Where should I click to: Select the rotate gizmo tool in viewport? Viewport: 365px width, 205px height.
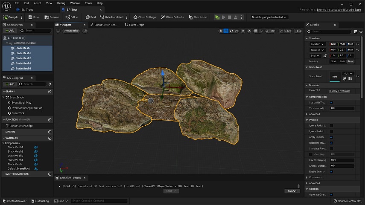tap(231, 31)
